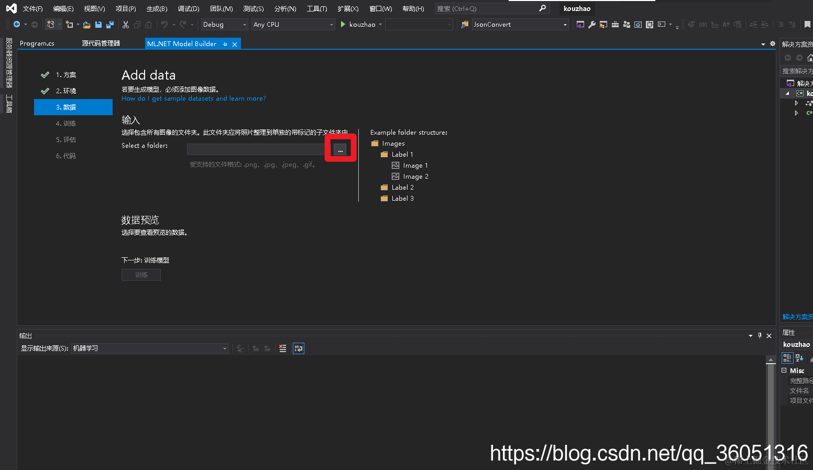The image size is (813, 470).
Task: Click the Open File folder icon
Action: click(x=87, y=24)
